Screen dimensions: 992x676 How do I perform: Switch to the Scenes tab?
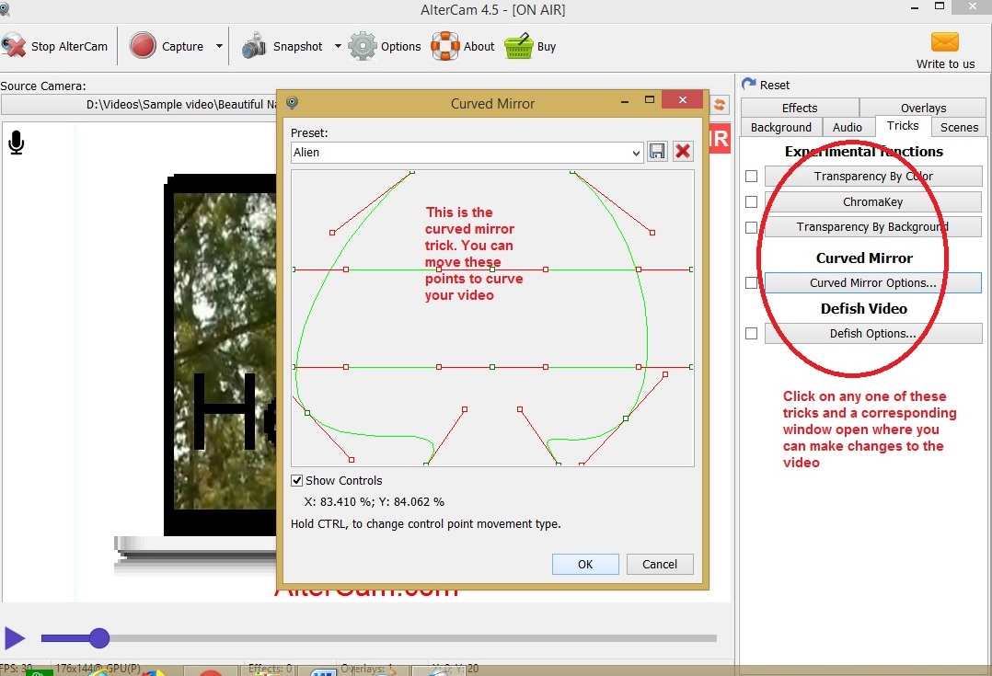coord(958,127)
